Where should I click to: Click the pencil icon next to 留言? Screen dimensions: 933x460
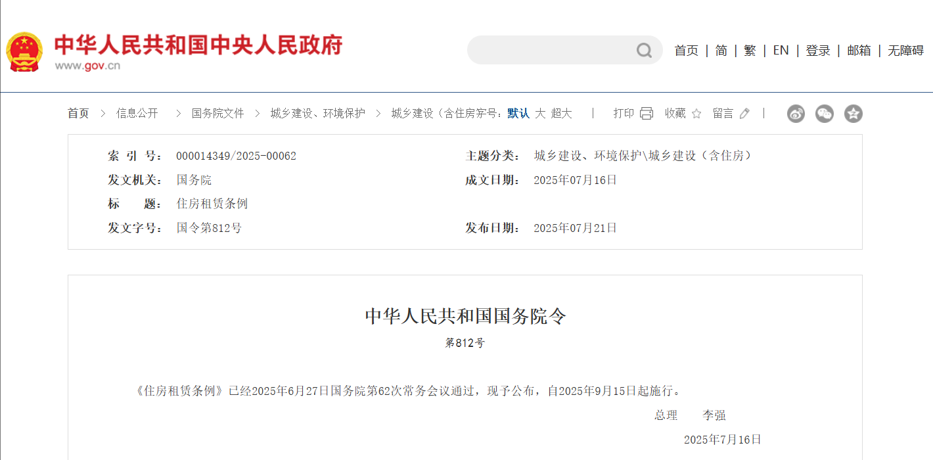pyautogui.click(x=744, y=112)
